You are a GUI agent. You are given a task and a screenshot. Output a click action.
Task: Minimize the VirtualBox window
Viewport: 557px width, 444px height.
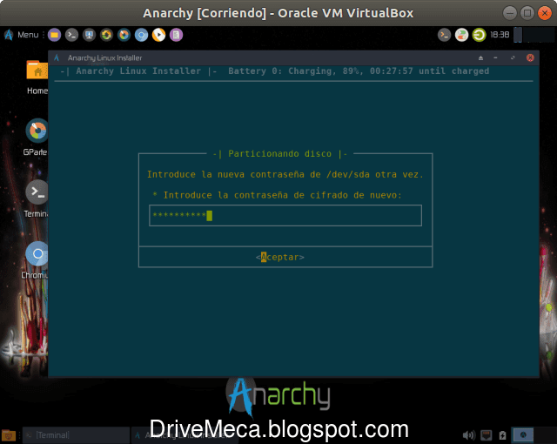pyautogui.click(x=510, y=13)
